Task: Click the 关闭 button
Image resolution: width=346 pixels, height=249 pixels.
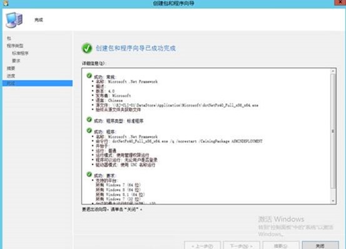Action: pos(320,245)
